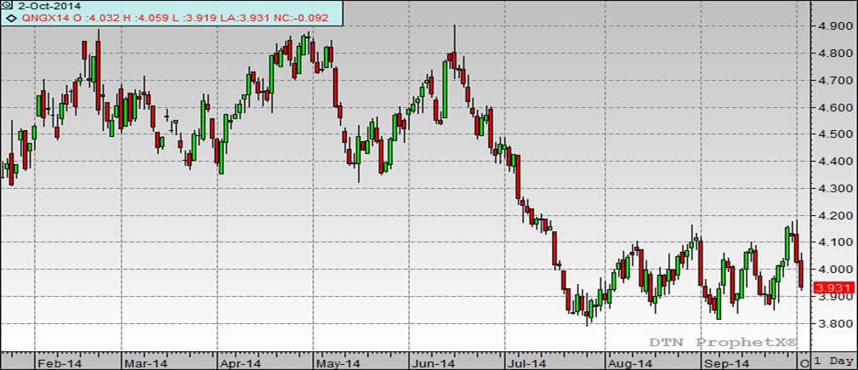Click the 3.800 price axis label
Viewport: 858px width, 370px height.
pos(834,323)
